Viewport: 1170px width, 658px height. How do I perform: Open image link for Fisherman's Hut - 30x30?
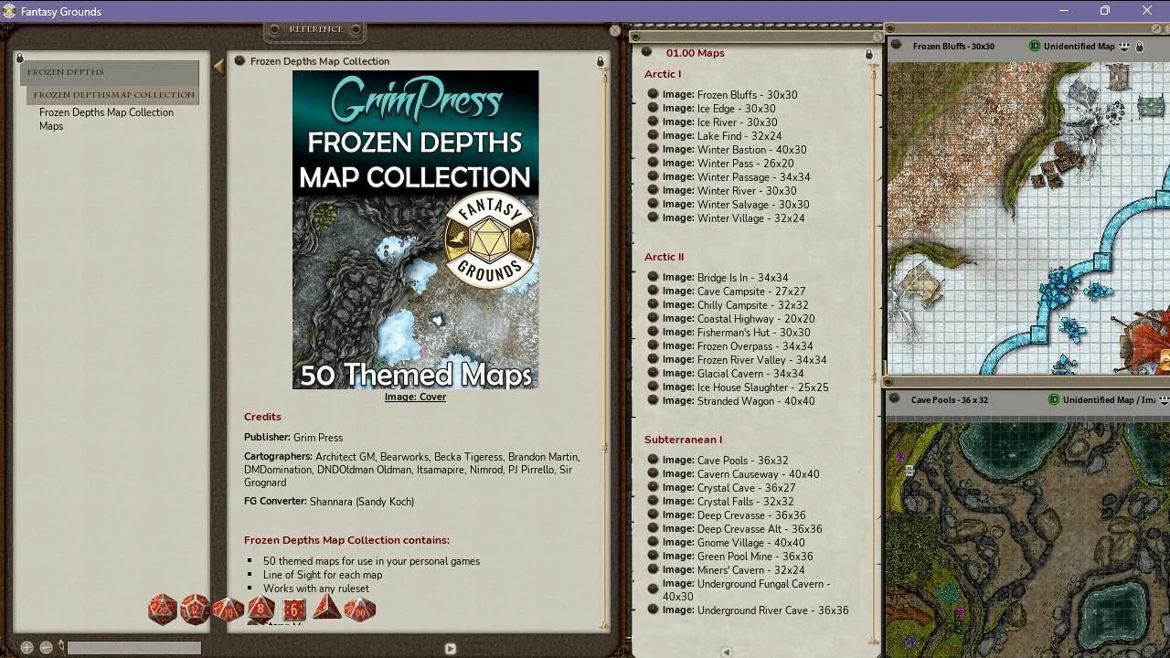(653, 332)
